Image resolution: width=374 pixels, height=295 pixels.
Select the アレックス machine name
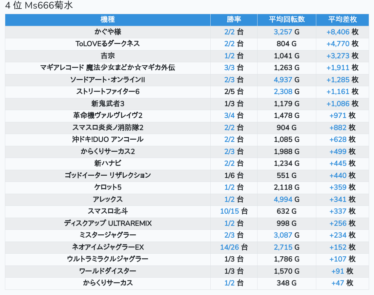108,199
